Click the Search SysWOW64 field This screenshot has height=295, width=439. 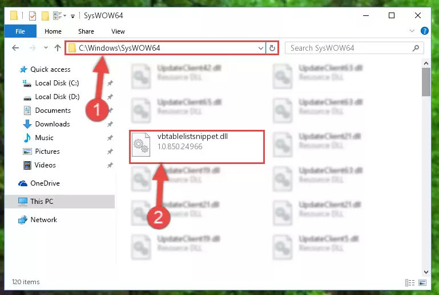tap(354, 48)
